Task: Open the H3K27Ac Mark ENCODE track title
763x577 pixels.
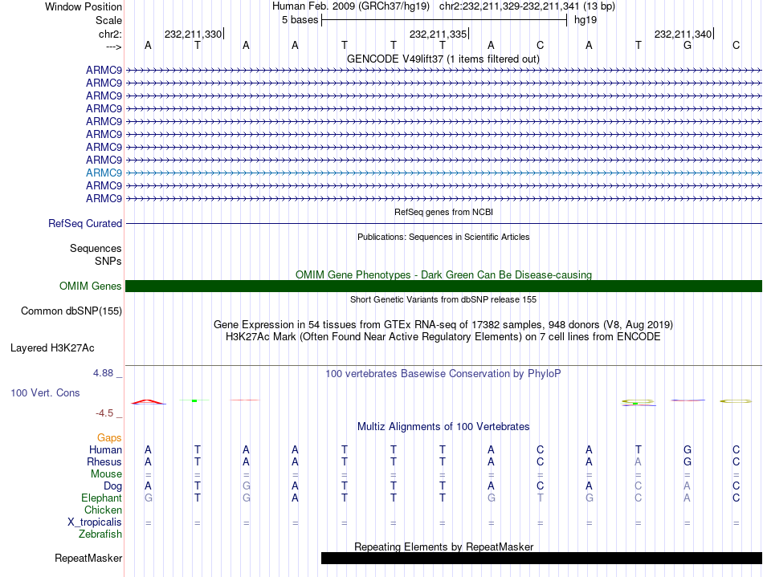Action: pos(443,336)
